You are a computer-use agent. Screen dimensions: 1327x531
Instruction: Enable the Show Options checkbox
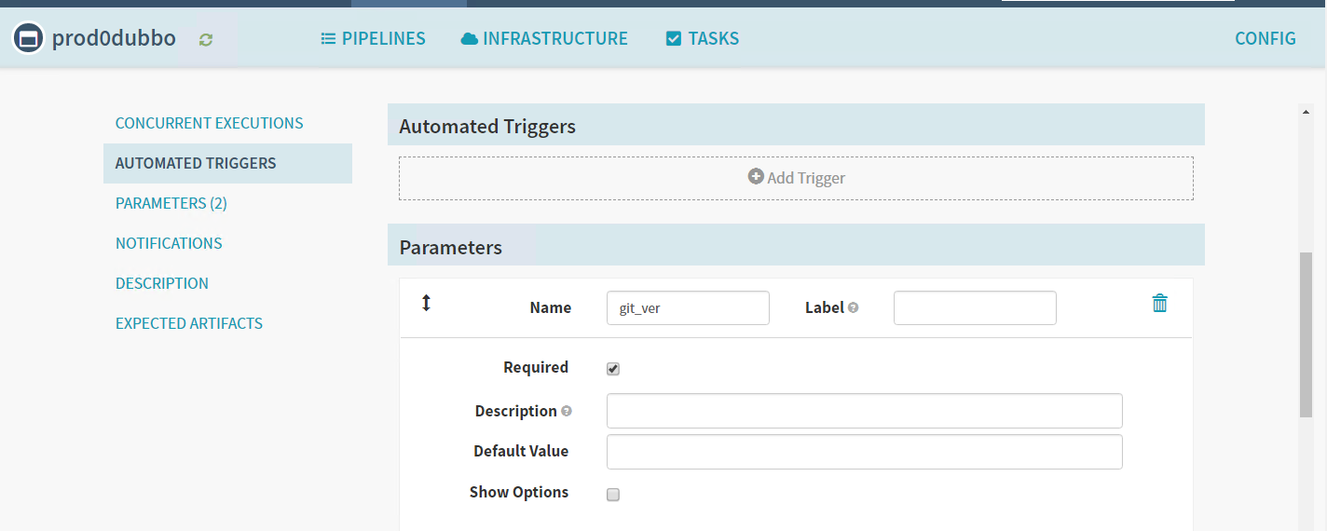coord(613,495)
